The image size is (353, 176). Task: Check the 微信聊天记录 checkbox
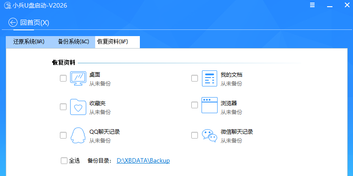click(x=194, y=135)
